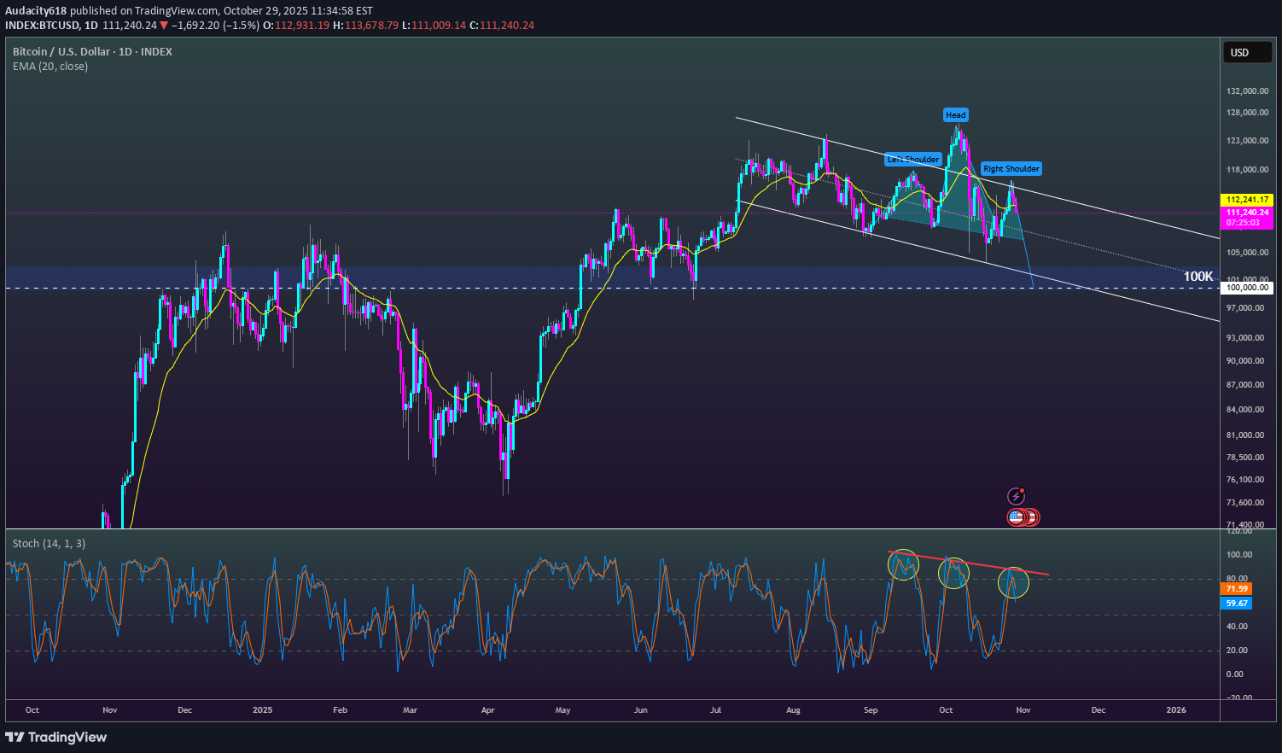Click the Nov label on the time axis

[1023, 709]
